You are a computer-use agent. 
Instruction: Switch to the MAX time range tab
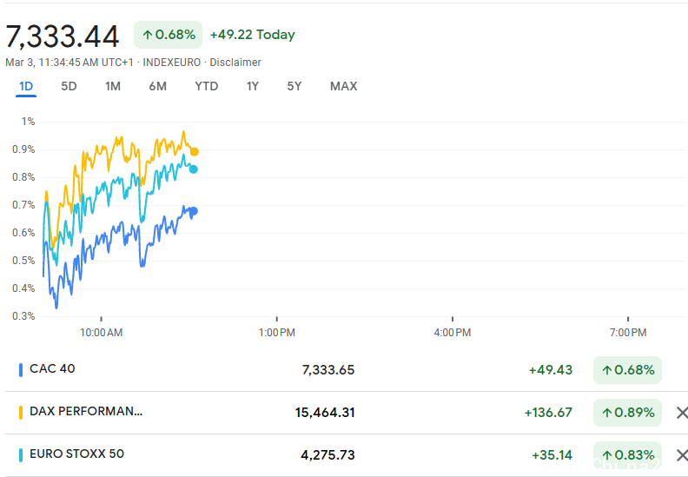tap(343, 86)
